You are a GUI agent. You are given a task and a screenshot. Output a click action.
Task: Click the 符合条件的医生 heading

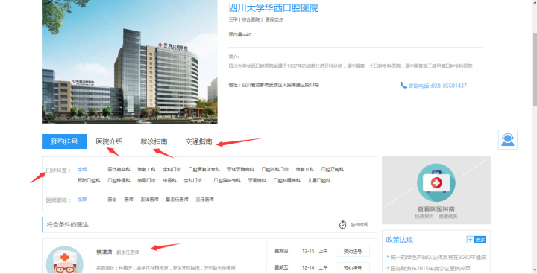67,225
